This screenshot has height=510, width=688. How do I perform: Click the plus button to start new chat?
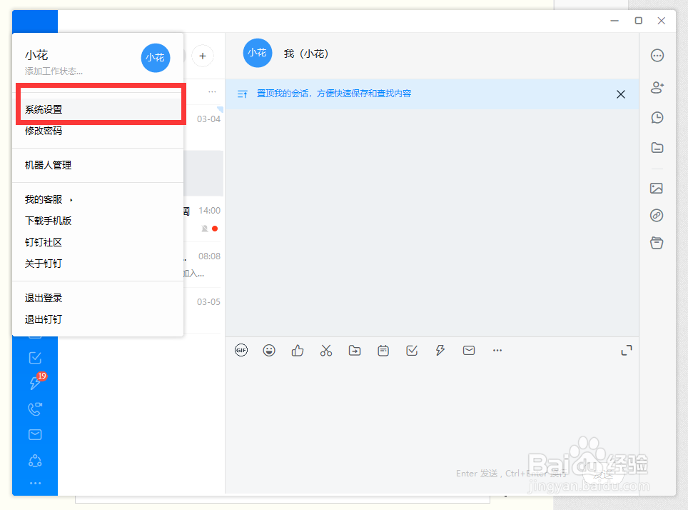[203, 56]
